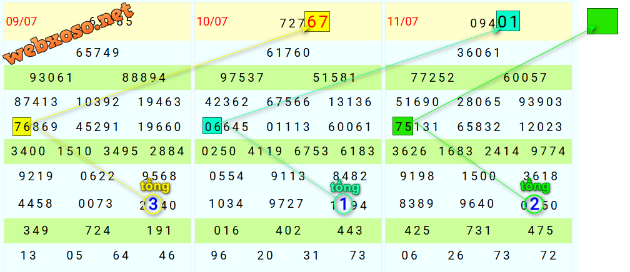Click number 93061 in first column
Viewport: 630px width, 272px height.
click(51, 77)
